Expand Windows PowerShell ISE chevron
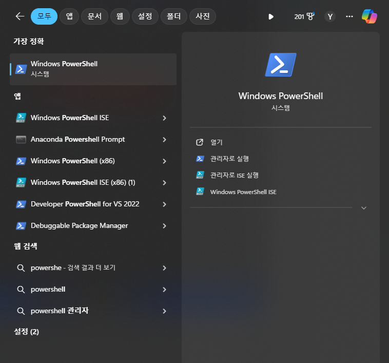Screen dimensions: 389x363 (165, 118)
